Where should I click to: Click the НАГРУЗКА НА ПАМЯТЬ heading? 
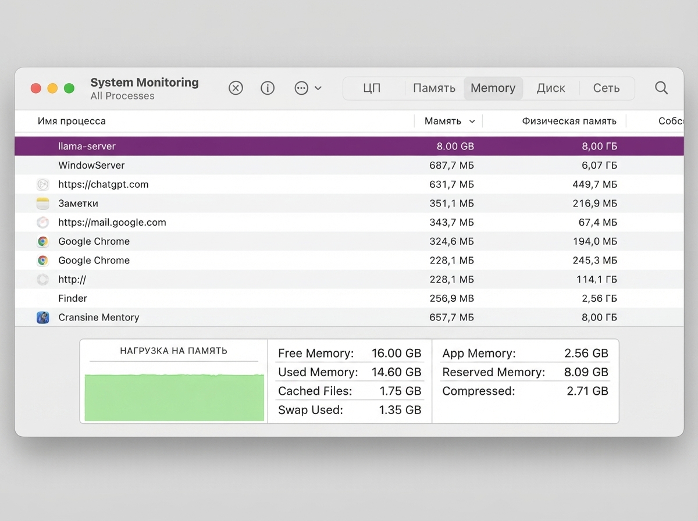point(173,351)
